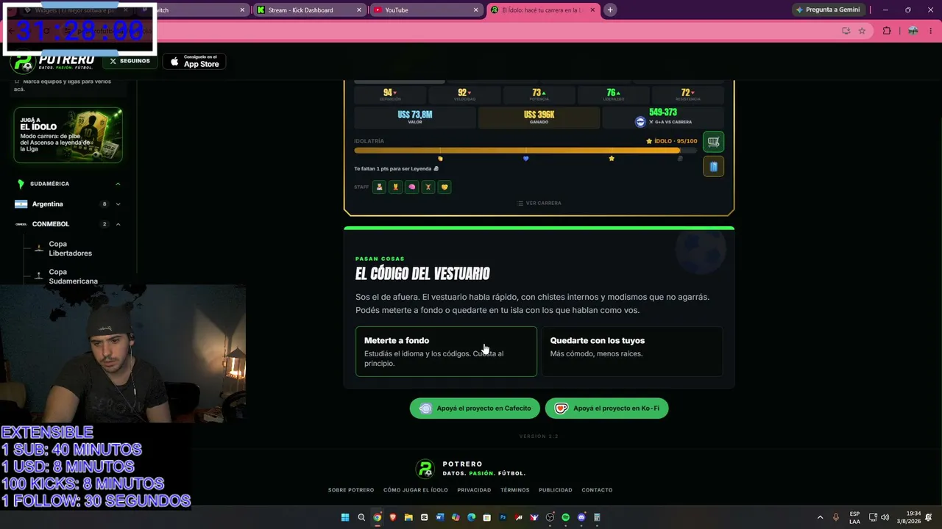This screenshot has height=529, width=942.
Task: Click the idolatry progress bar
Action: click(525, 150)
